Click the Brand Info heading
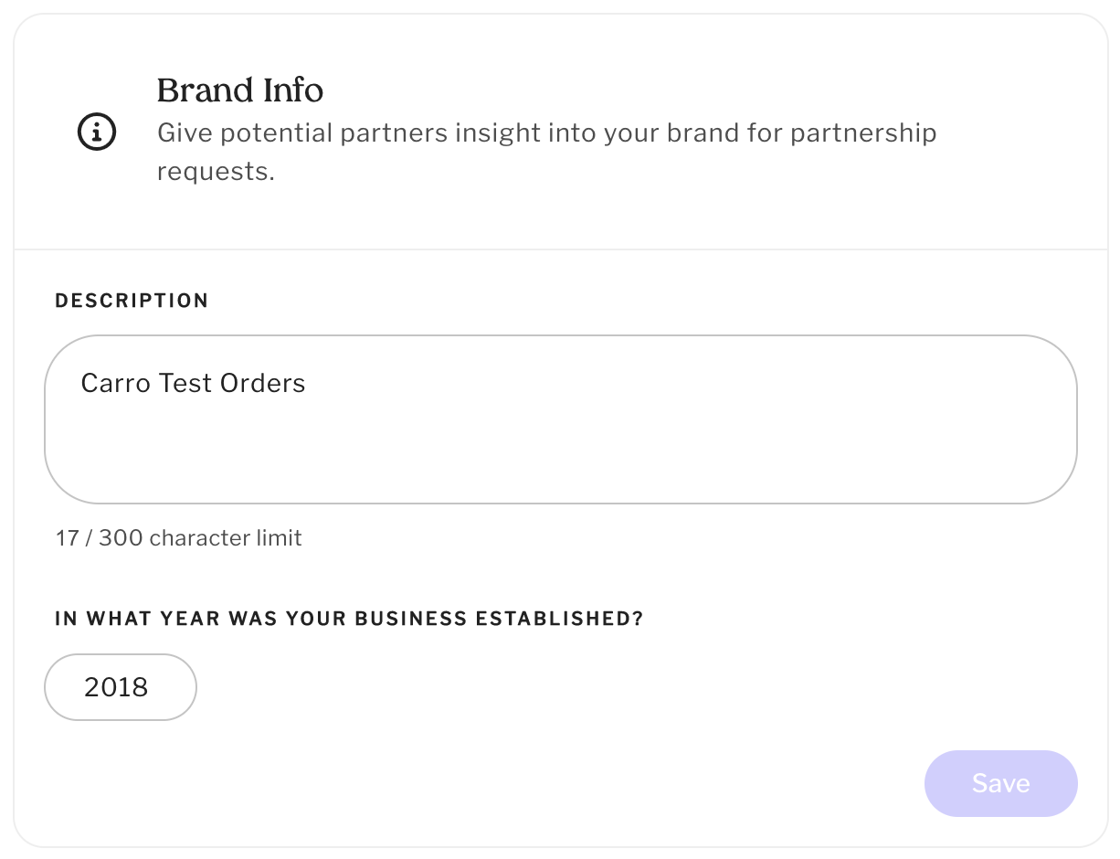1120x859 pixels. (x=239, y=90)
